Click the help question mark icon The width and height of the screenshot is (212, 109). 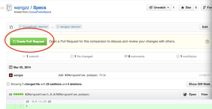207,42
